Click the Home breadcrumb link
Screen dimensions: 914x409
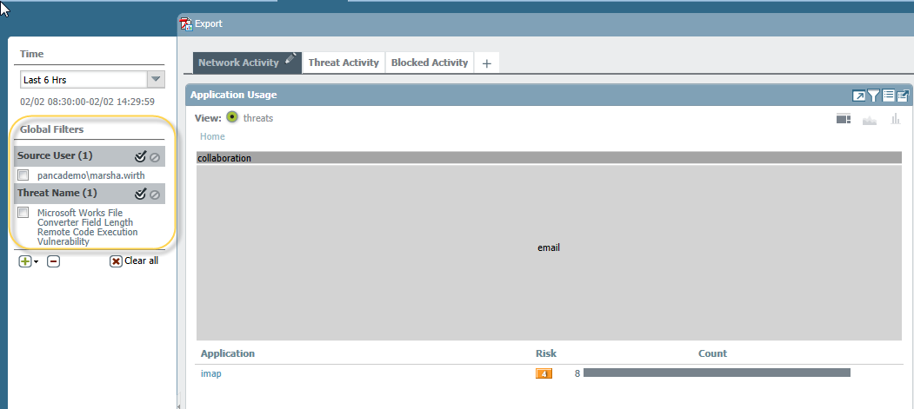212,136
